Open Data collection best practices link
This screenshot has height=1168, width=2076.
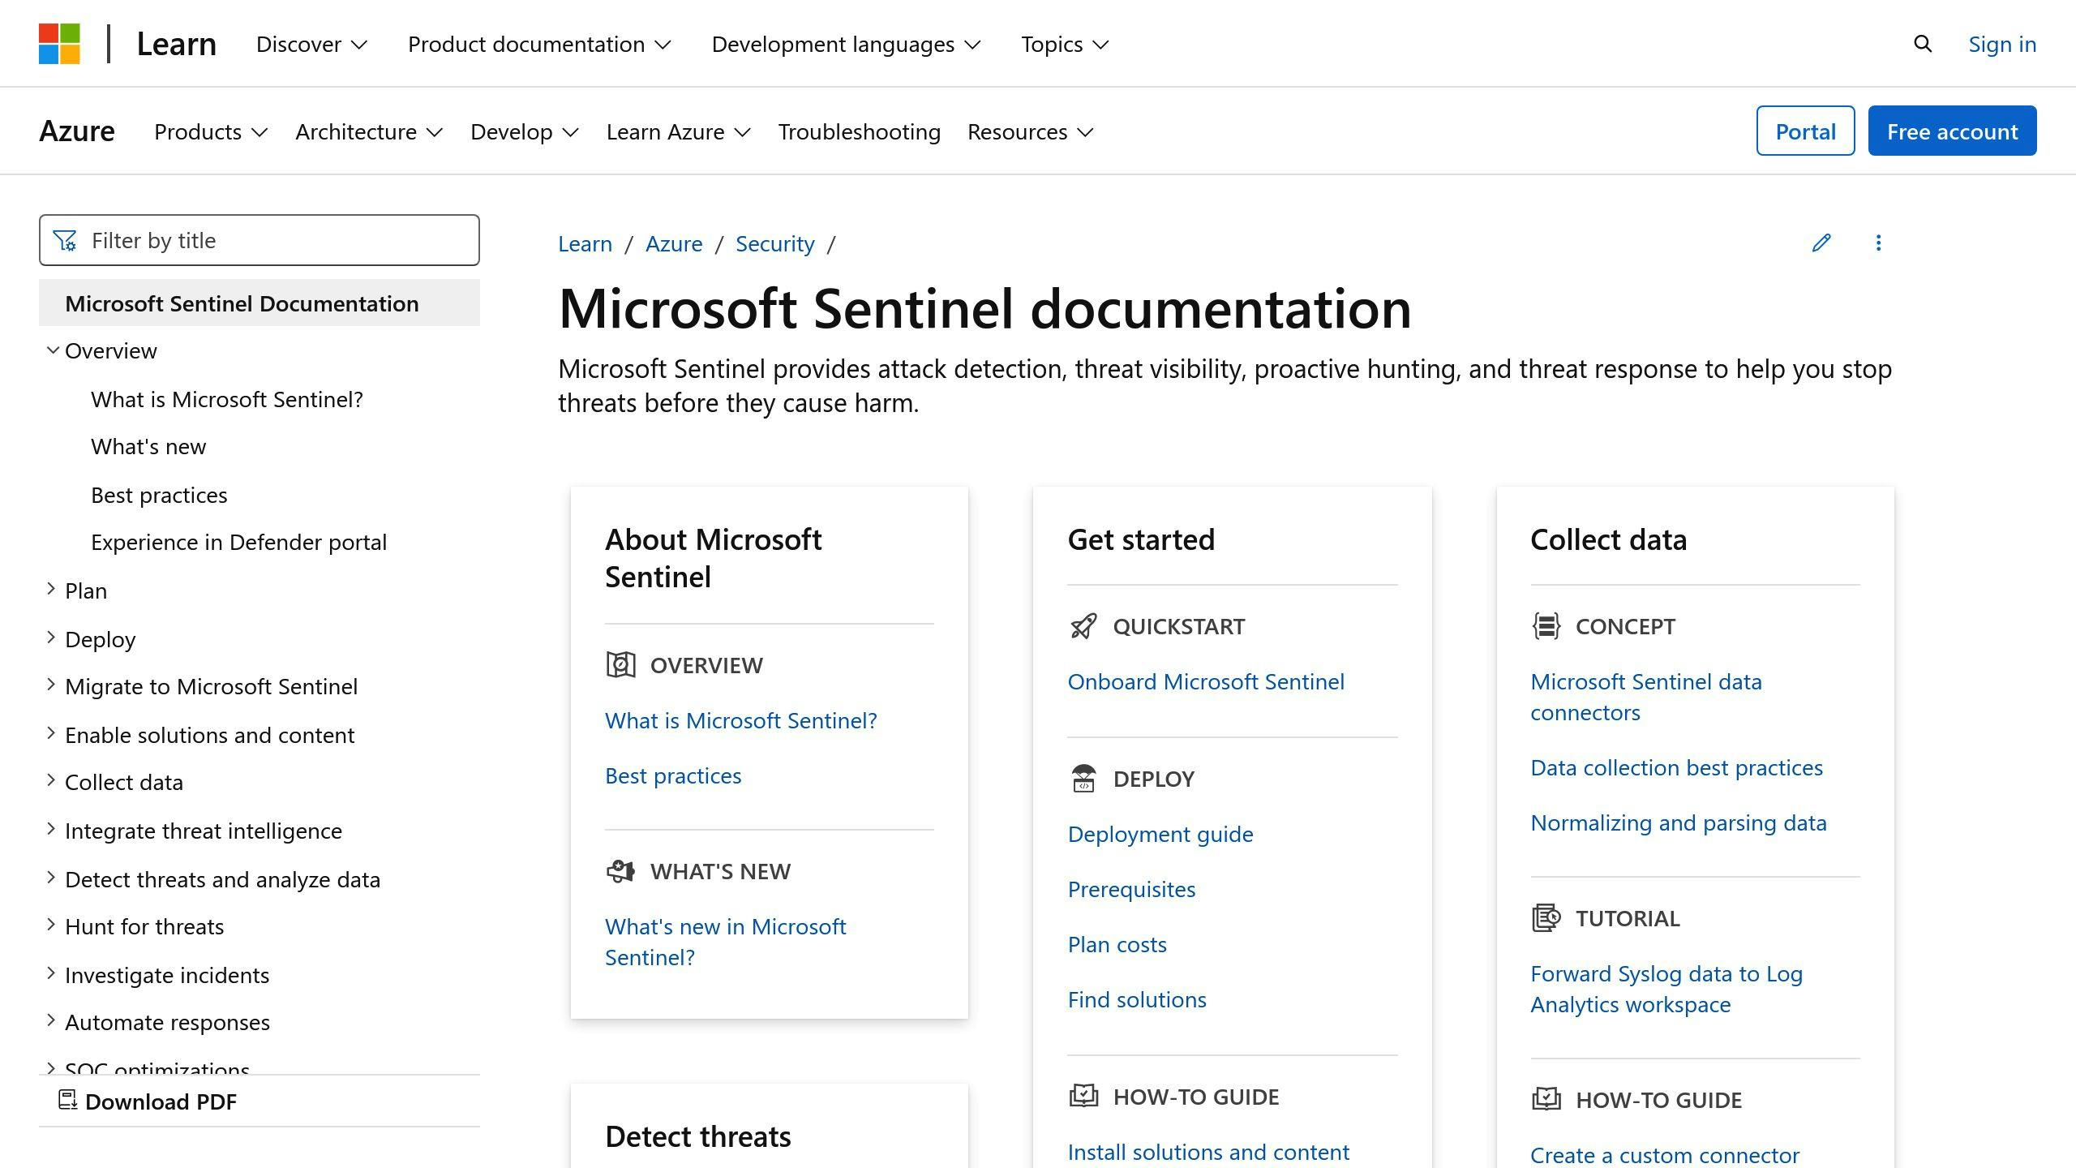1676,767
